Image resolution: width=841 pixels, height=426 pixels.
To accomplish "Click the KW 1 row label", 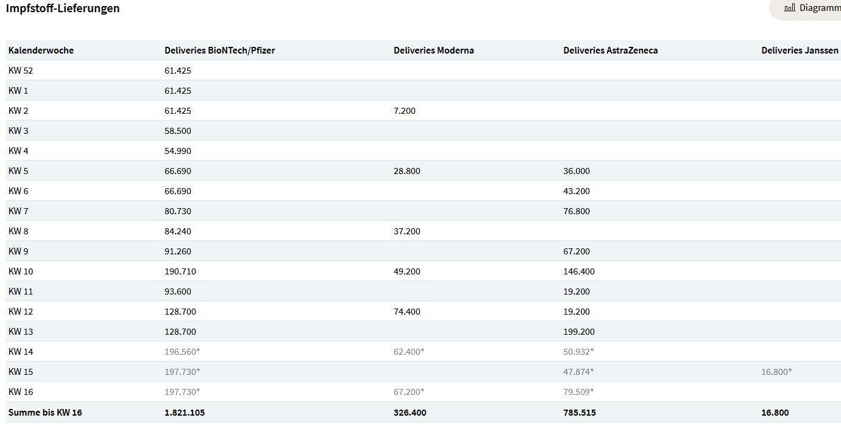I will point(18,91).
